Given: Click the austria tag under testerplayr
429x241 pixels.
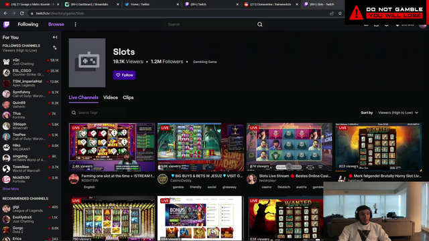Looking at the screenshot, I should [301, 187].
